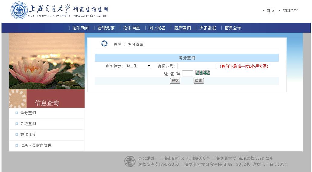Click the 上海交通大学 研究生招生网 title banner
This screenshot has width=312, height=172.
[x=69, y=10]
